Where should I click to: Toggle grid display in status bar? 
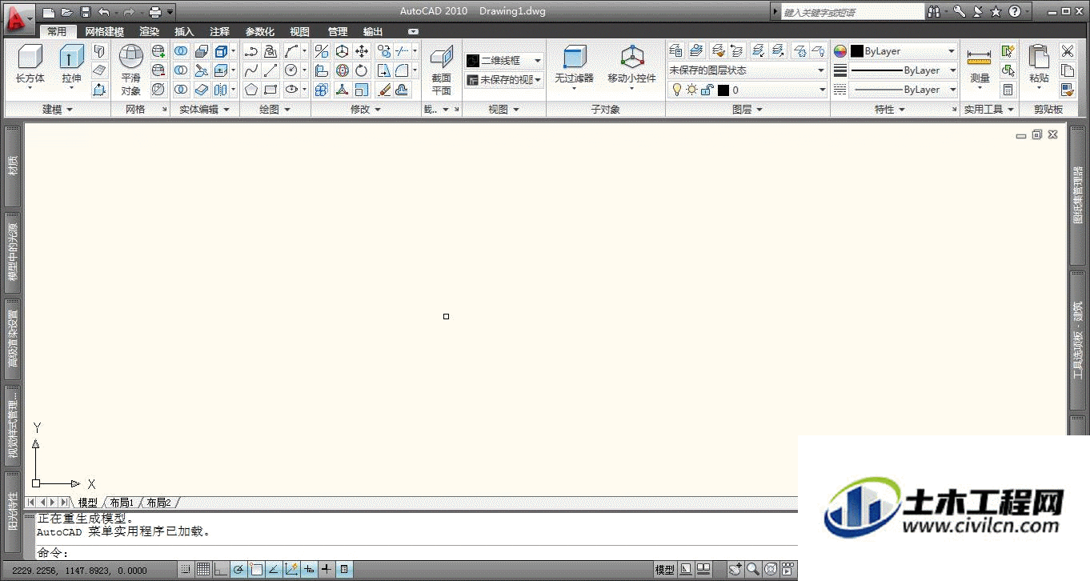pos(203,570)
